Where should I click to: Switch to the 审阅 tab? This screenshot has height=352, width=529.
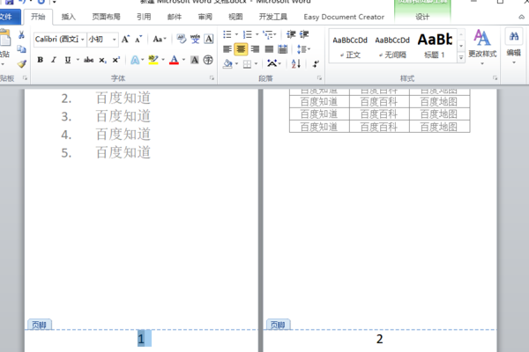(205, 17)
